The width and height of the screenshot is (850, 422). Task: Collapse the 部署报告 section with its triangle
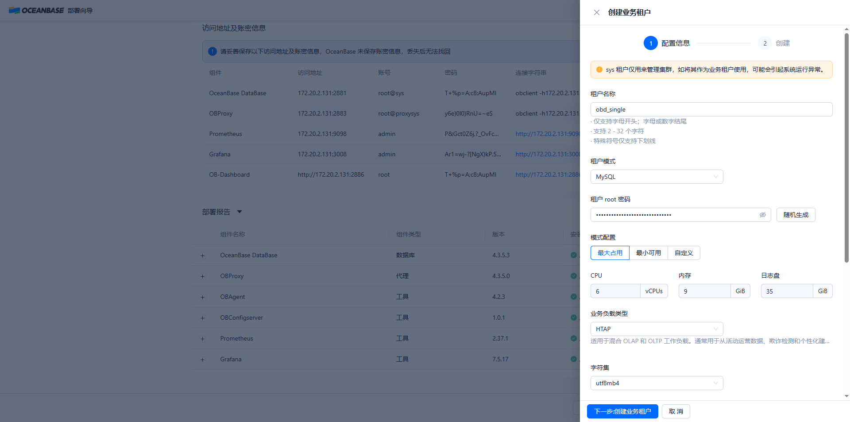click(x=240, y=212)
